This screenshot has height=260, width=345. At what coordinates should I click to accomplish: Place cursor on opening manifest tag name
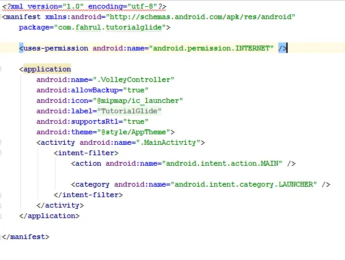click(x=23, y=17)
